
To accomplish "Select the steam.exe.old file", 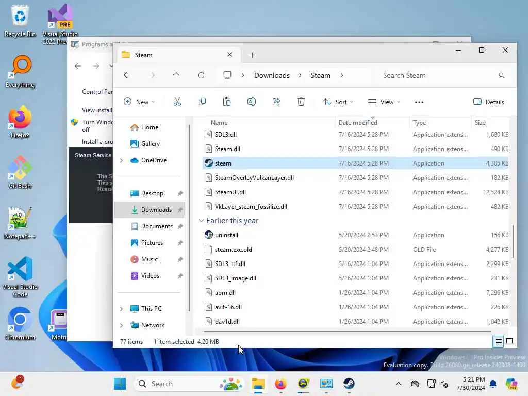I will point(356,250).
